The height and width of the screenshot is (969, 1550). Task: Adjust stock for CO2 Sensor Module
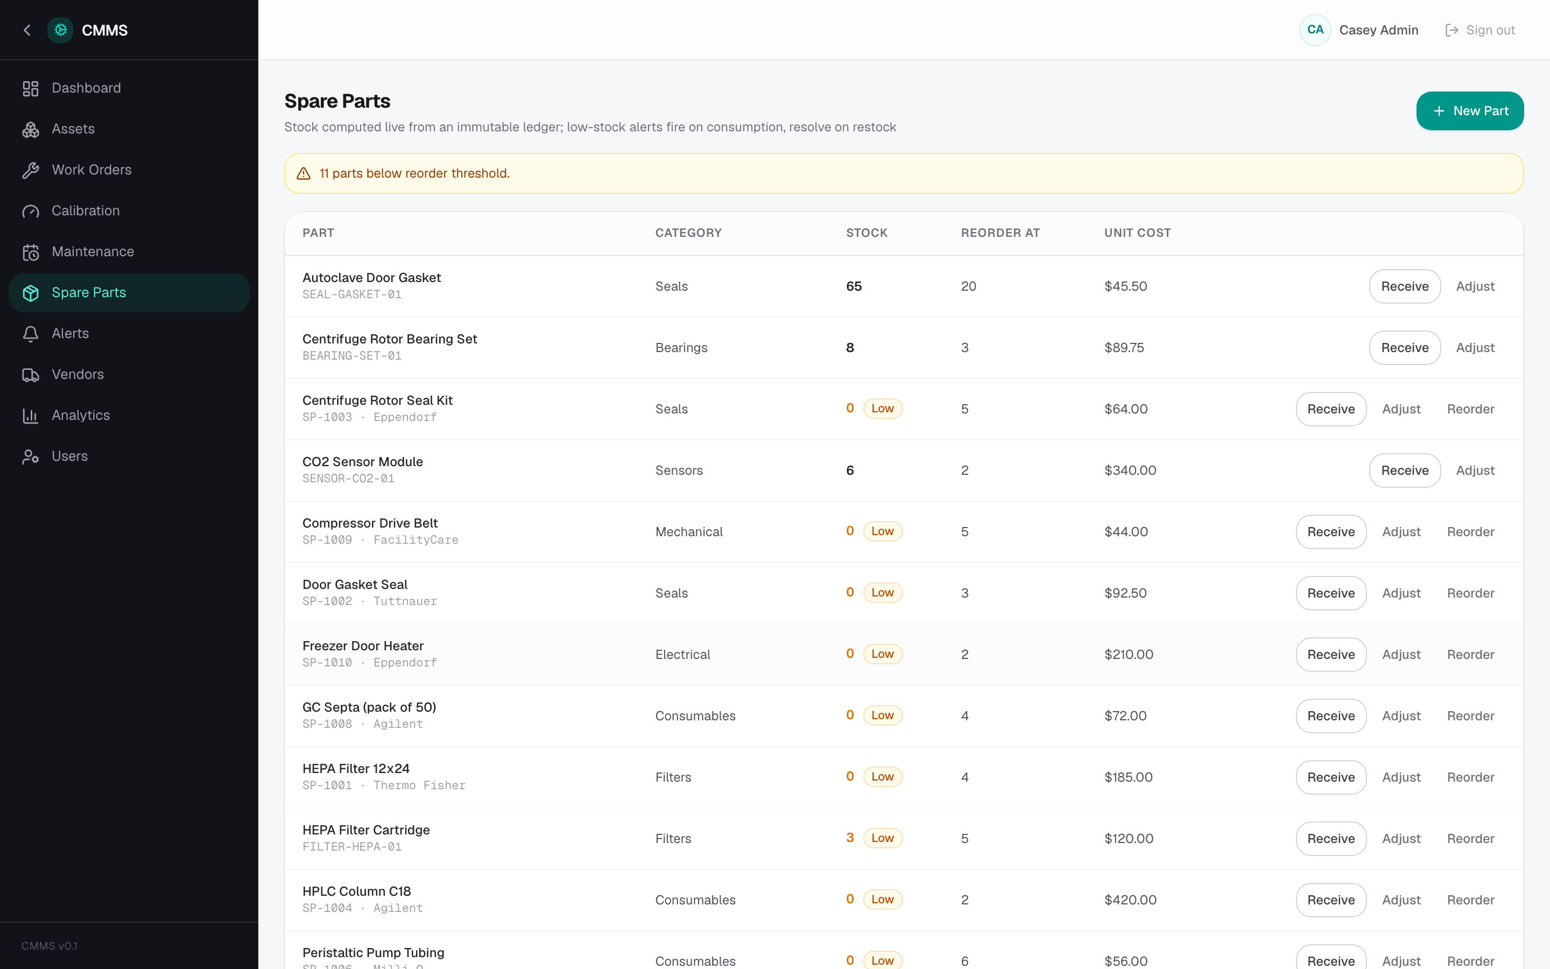coord(1475,471)
